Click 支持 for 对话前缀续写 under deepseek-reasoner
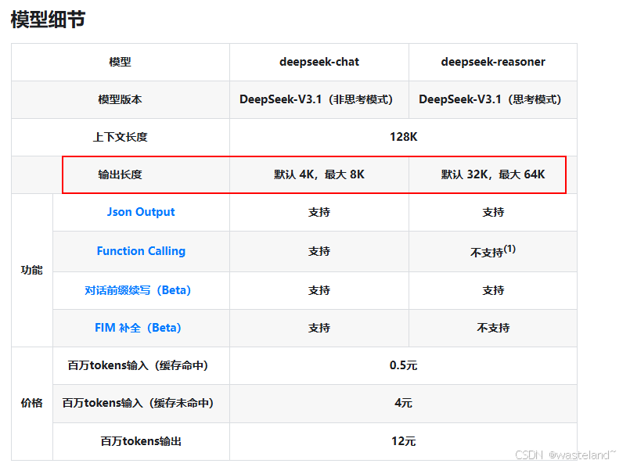 point(493,290)
